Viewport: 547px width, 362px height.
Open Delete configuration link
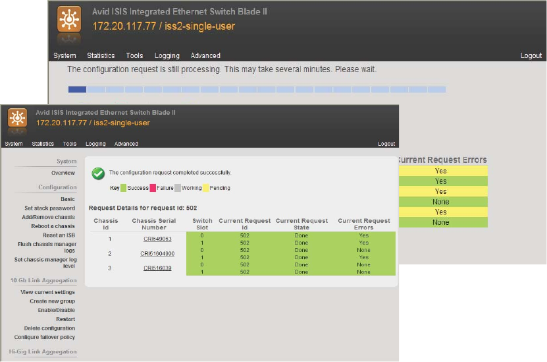(x=49, y=328)
